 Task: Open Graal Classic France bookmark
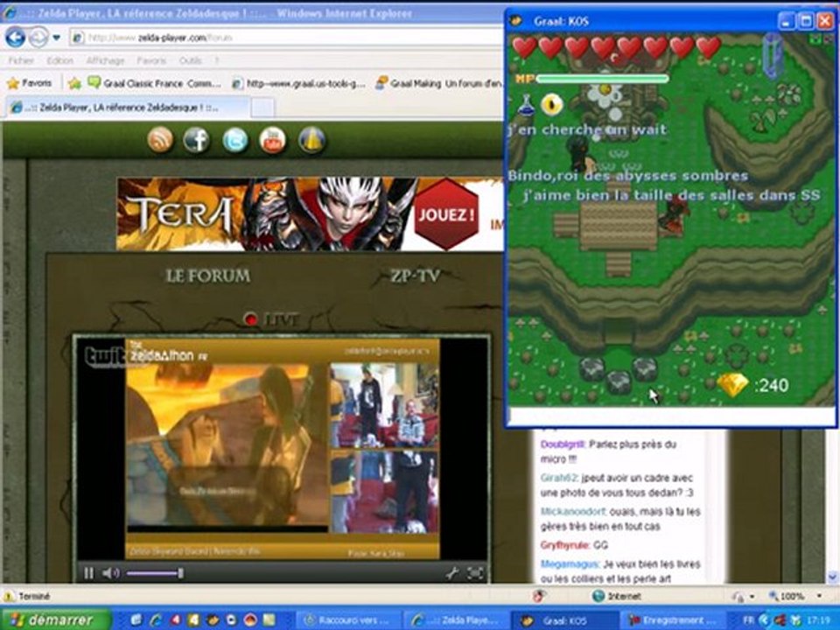click(154, 83)
